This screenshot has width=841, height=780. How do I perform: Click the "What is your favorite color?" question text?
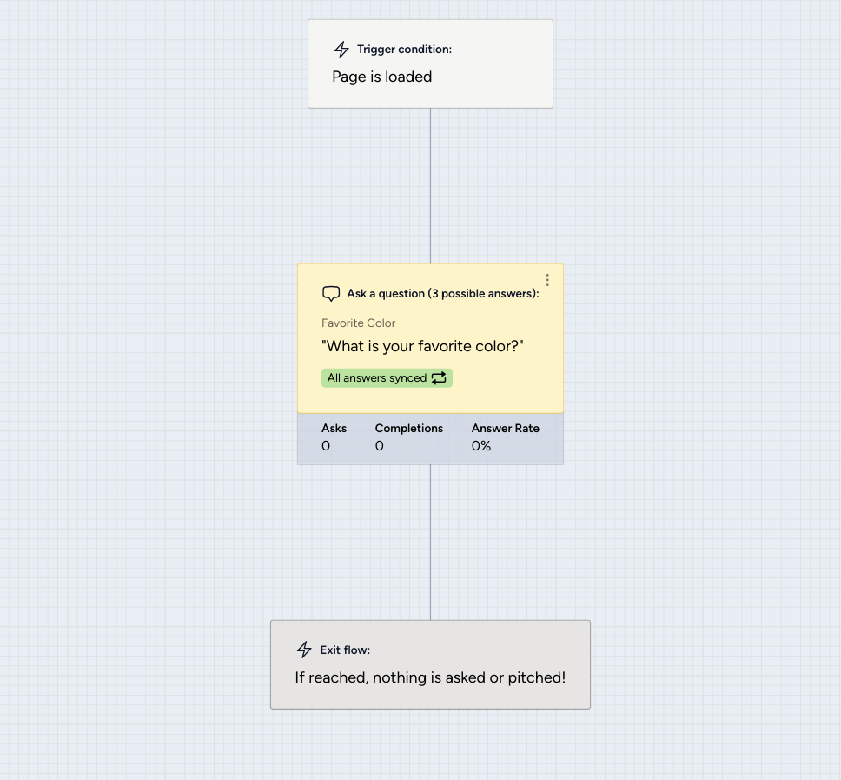(x=422, y=346)
